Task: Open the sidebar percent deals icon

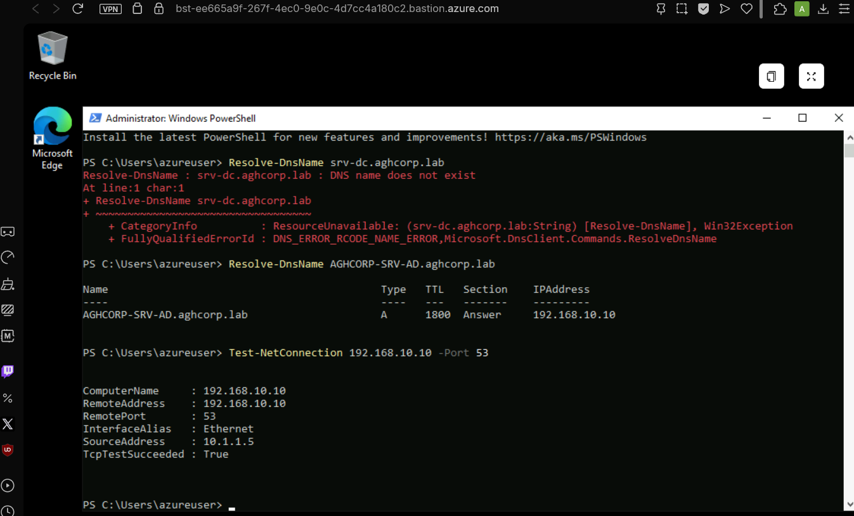Action: 8,398
